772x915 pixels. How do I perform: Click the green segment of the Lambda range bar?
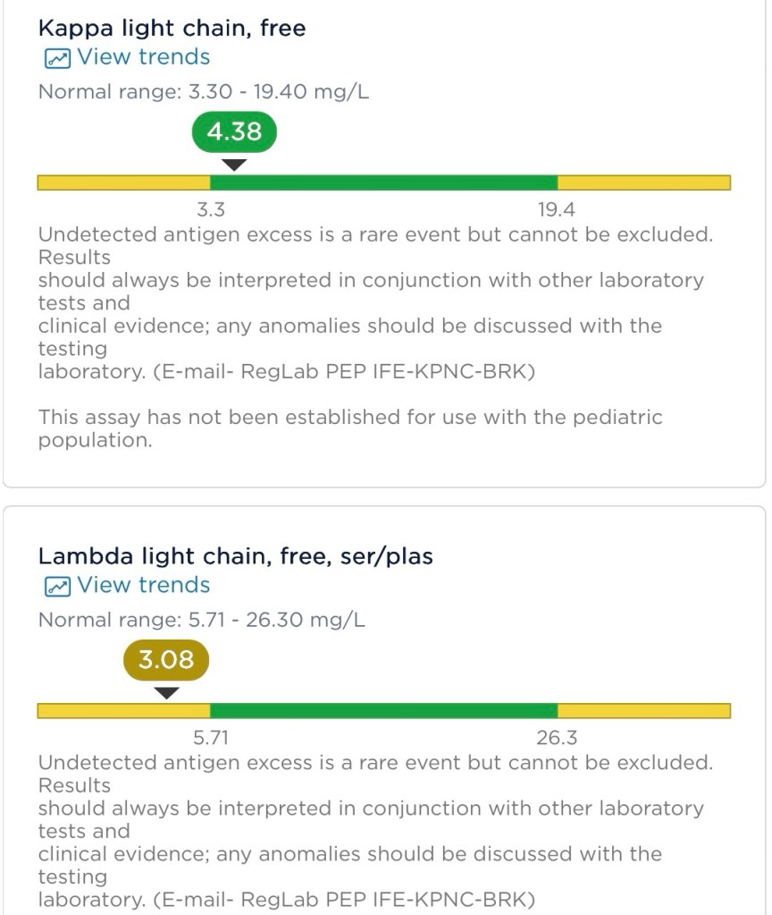384,710
